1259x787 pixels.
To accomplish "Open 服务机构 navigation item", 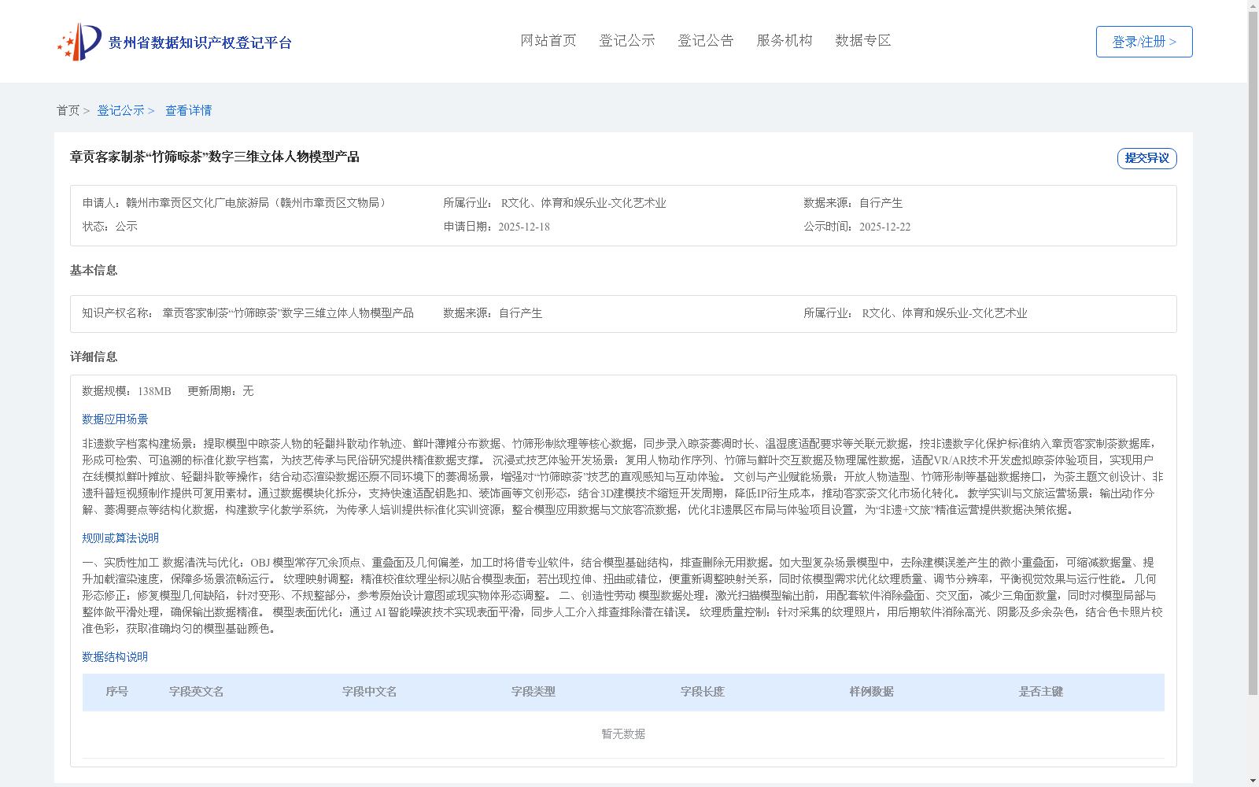I will pos(785,41).
